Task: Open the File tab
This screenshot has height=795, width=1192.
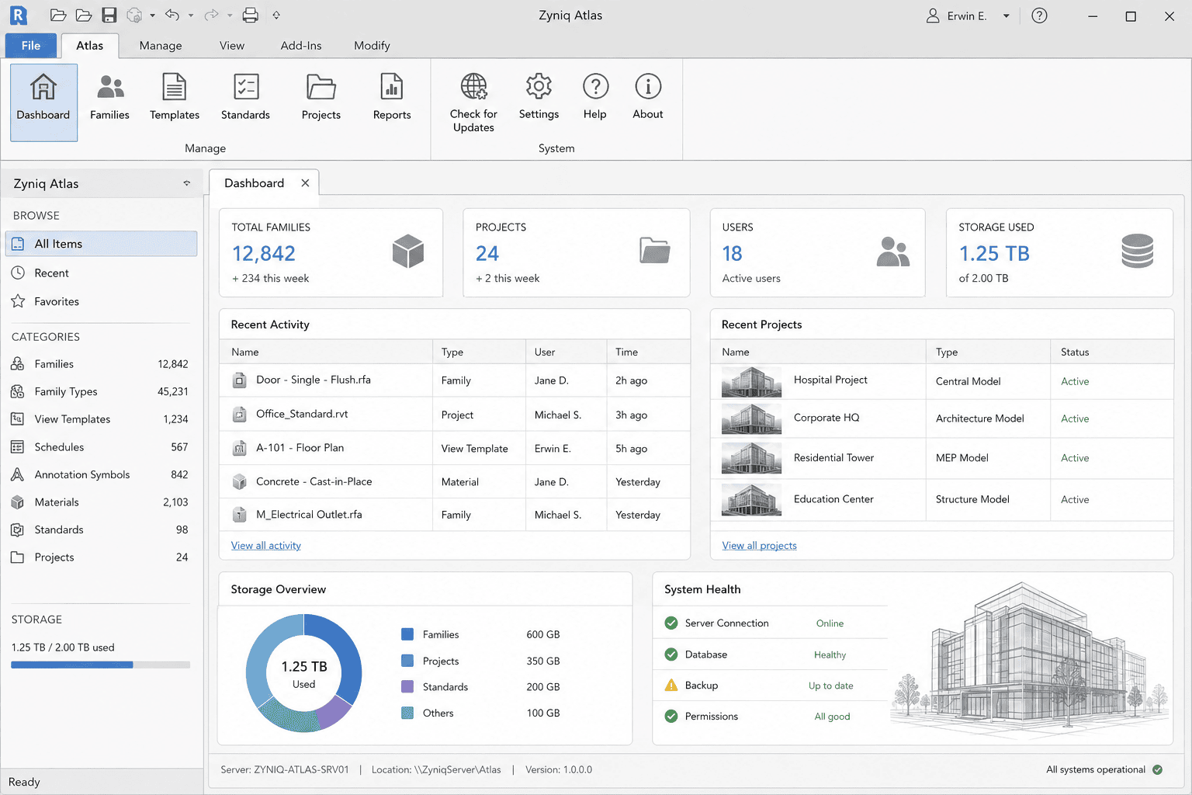Action: coord(31,46)
